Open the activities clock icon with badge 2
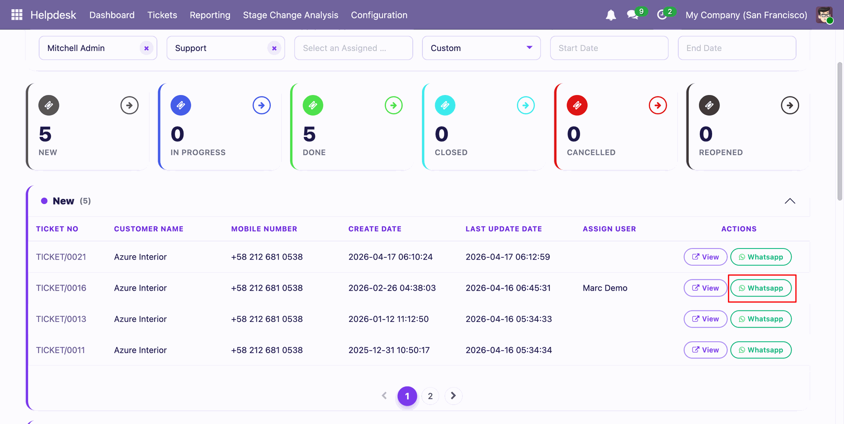Image resolution: width=844 pixels, height=424 pixels. pos(662,15)
